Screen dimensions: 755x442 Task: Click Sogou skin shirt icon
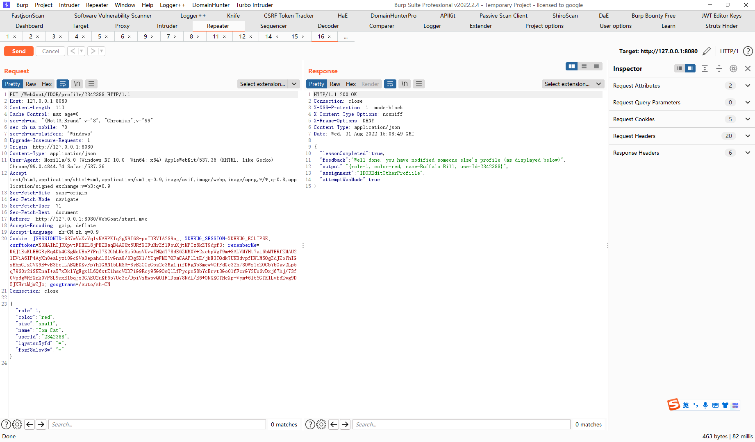725,405
